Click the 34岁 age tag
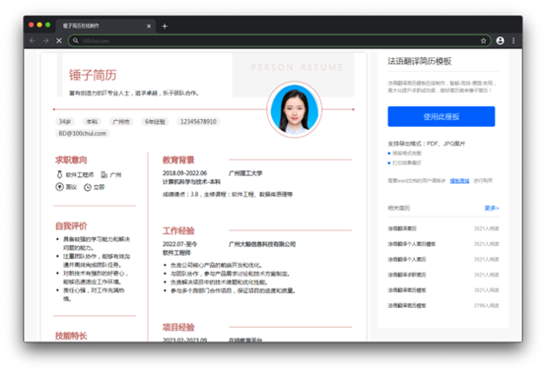The width and height of the screenshot is (546, 373). coord(65,122)
